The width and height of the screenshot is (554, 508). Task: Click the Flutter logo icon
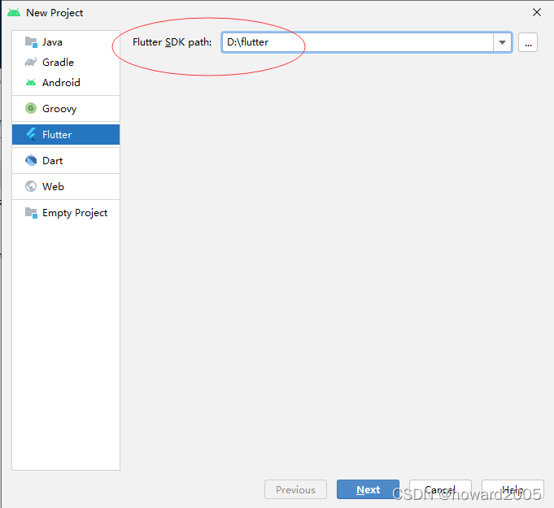tap(31, 134)
